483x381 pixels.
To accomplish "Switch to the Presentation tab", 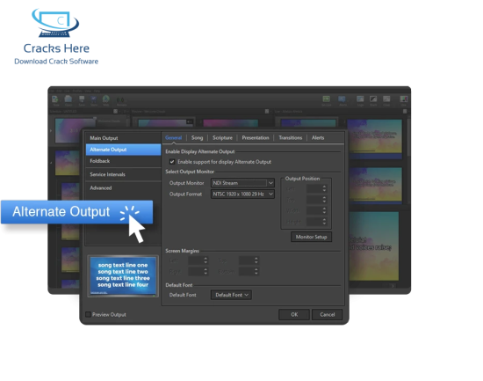I will tap(256, 137).
